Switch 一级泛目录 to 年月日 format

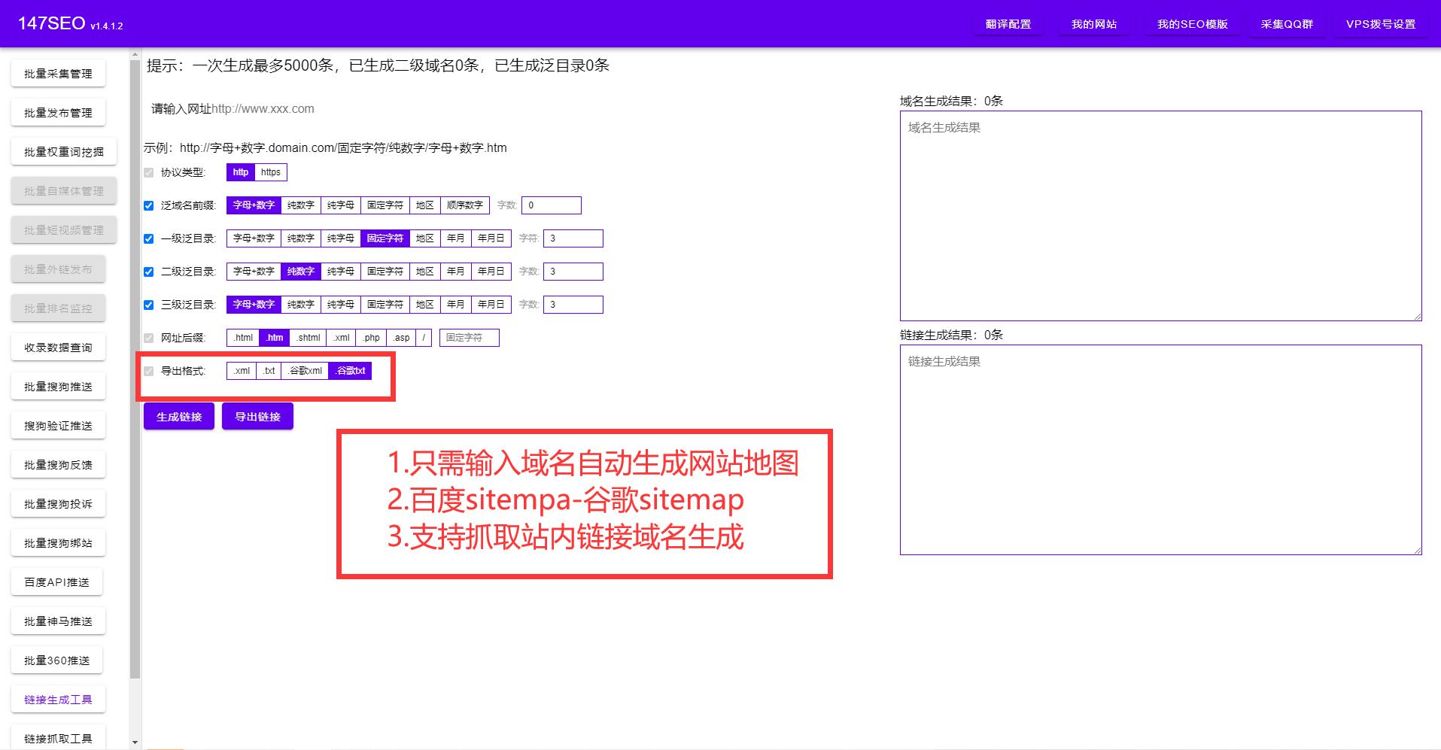(490, 238)
